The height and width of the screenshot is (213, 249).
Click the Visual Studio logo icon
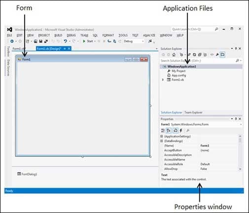(9, 30)
